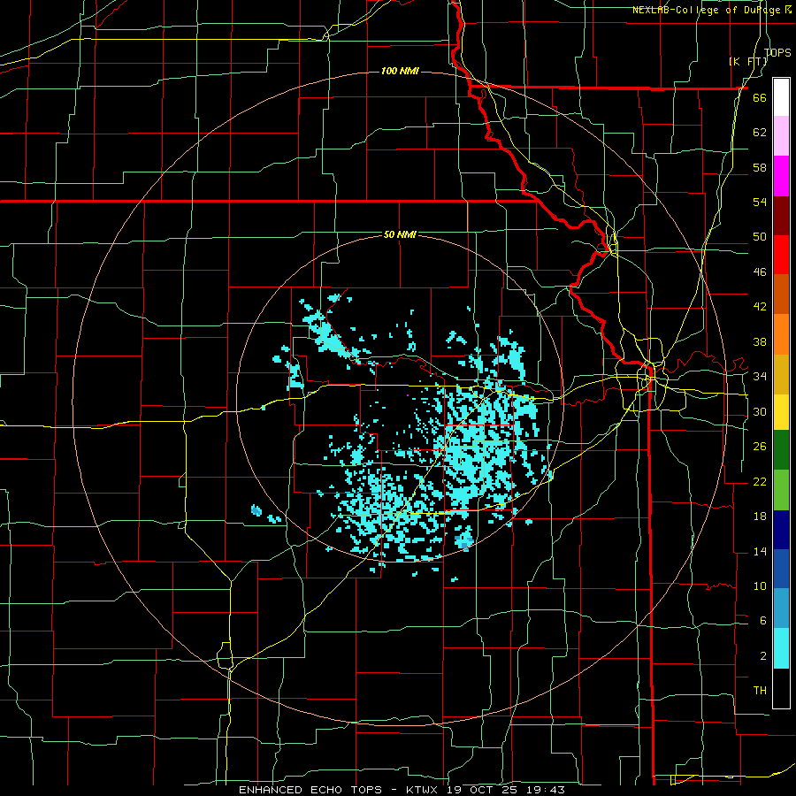This screenshot has width=796, height=796.
Task: Click the light pink 62 kft legend swatch
Action: click(781, 135)
